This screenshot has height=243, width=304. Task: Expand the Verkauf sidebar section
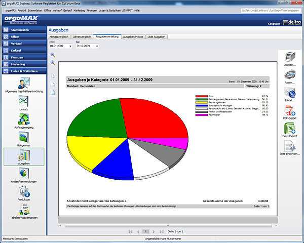[x=24, y=44]
